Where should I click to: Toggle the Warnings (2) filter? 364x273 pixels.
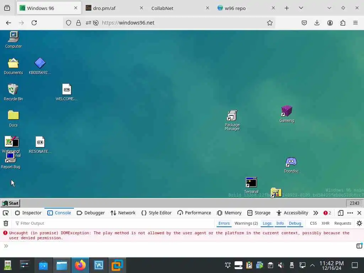point(246,223)
